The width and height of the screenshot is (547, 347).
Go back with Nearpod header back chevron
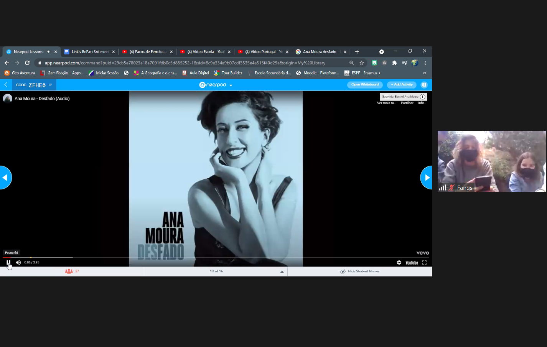click(x=6, y=85)
